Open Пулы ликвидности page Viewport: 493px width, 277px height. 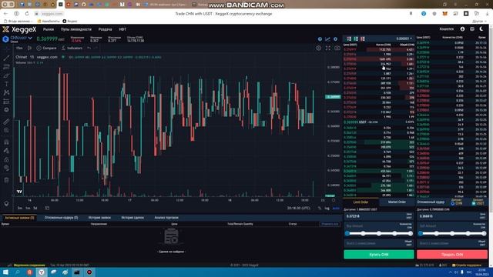[76, 29]
